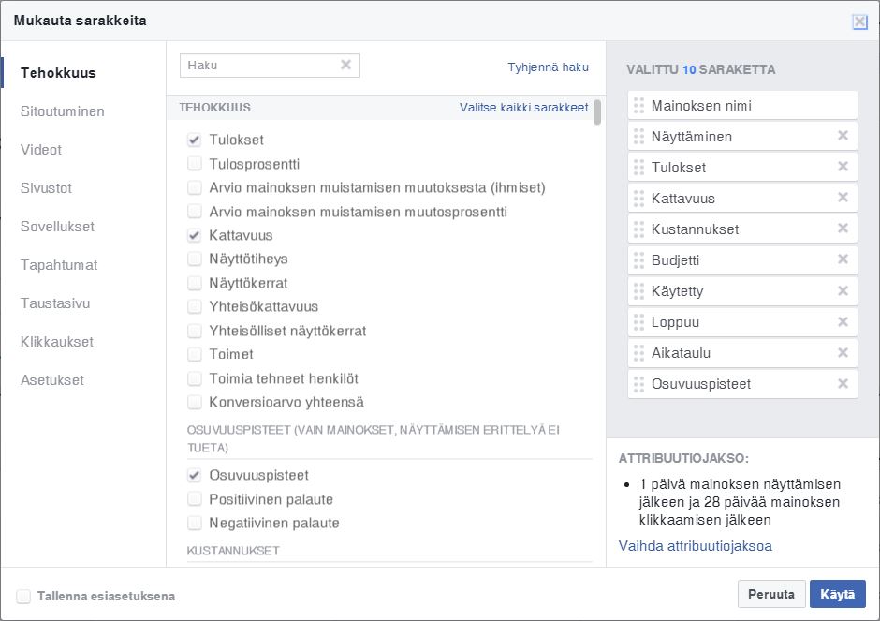Image resolution: width=880 pixels, height=621 pixels.
Task: Click drag handle of Käytetty
Action: (x=638, y=291)
